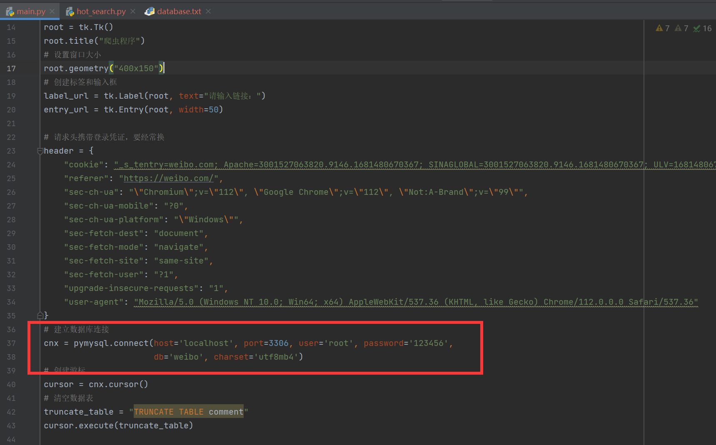Click line number 17 in the gutter
The width and height of the screenshot is (716, 445).
pos(11,69)
